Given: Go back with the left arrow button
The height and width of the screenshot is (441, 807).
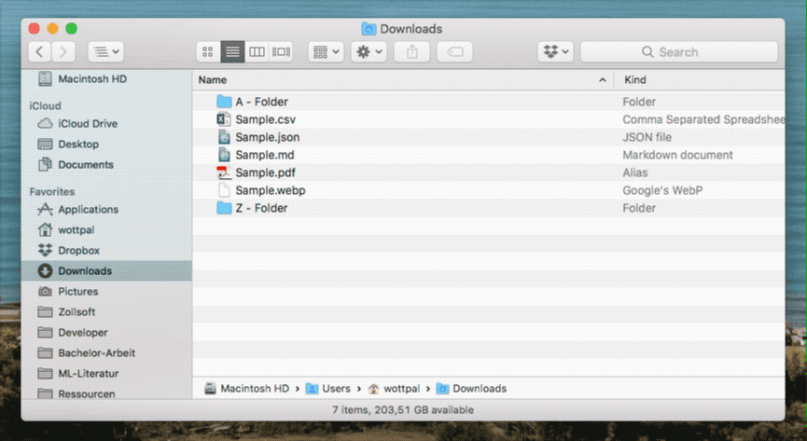Looking at the screenshot, I should [x=39, y=52].
